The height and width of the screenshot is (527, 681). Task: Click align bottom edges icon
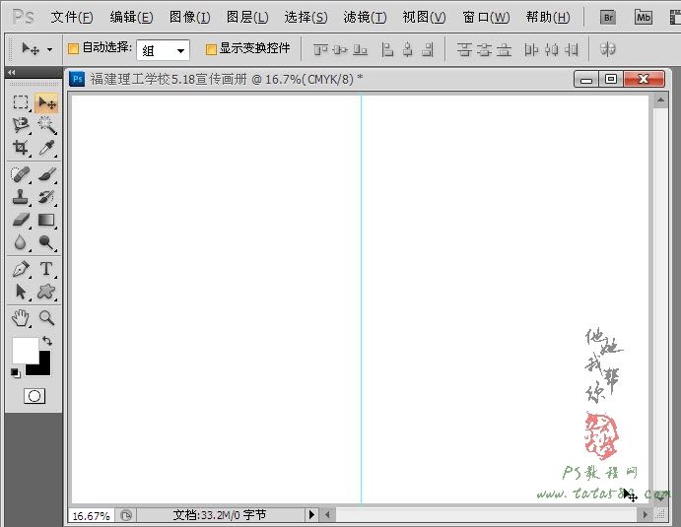coord(360,49)
